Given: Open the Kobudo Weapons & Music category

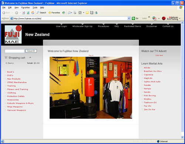Looking at the screenshot, I should [20, 103].
